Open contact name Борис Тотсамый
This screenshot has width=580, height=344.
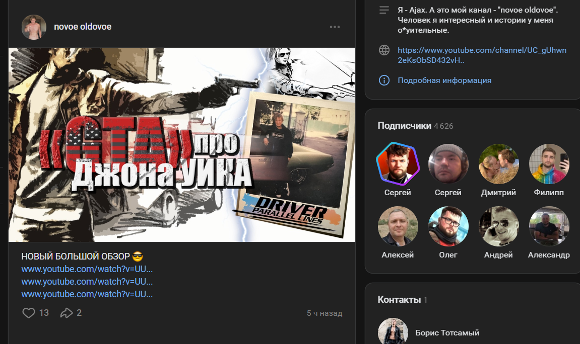click(x=447, y=333)
